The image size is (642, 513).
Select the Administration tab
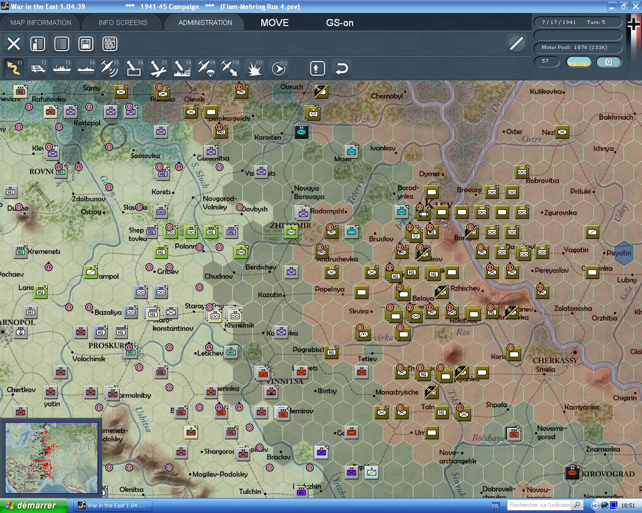tap(205, 23)
